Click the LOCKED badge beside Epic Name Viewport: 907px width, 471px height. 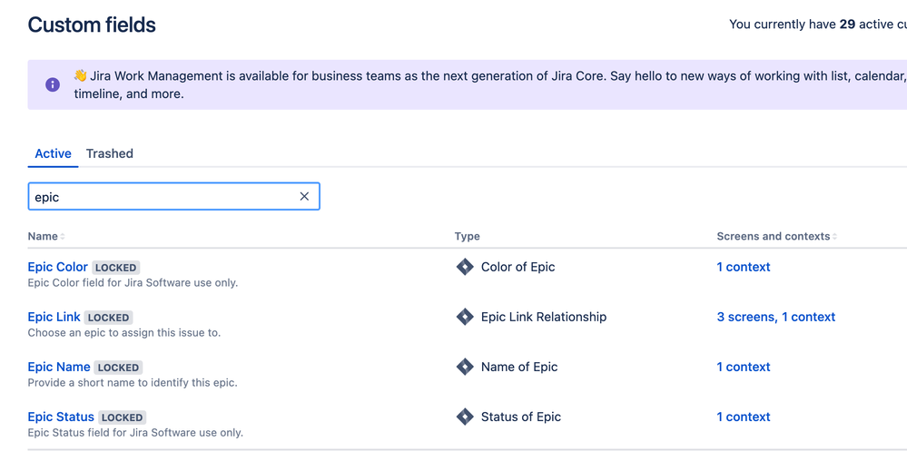tap(118, 368)
